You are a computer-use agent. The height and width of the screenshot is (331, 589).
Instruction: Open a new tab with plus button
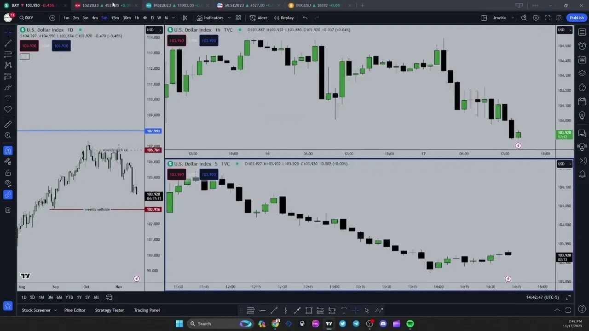click(x=362, y=5)
